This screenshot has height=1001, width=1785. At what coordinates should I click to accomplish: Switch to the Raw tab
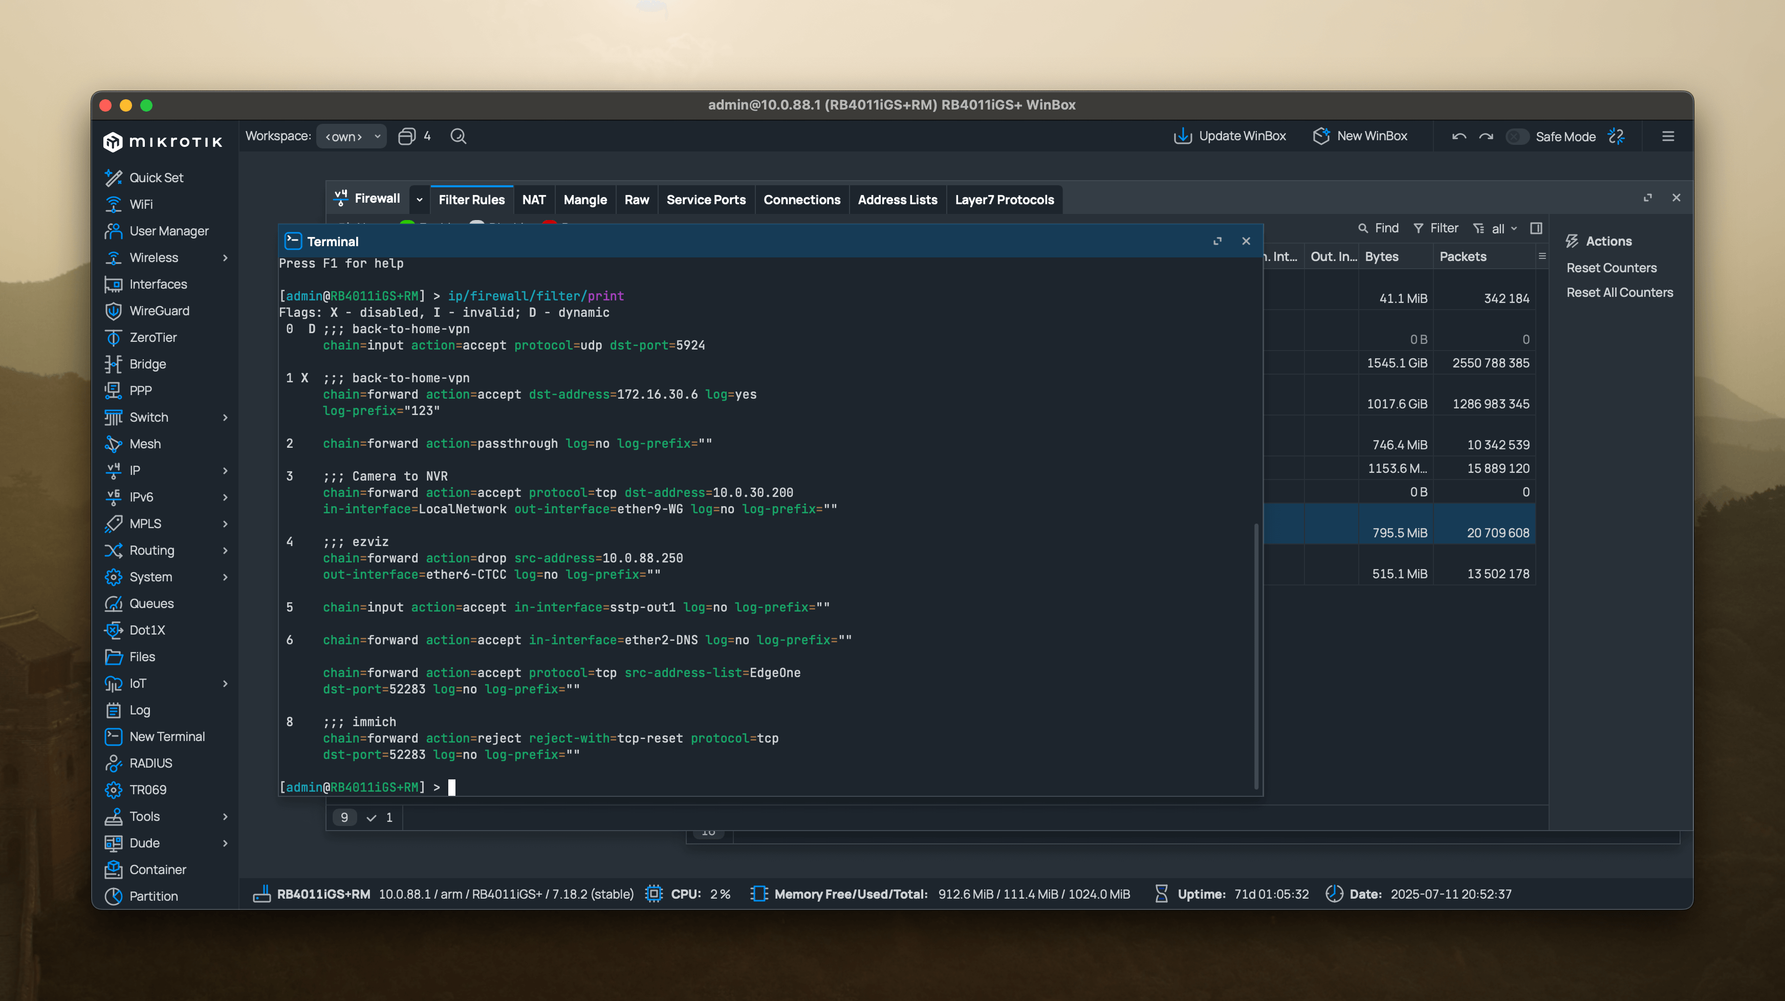click(636, 200)
